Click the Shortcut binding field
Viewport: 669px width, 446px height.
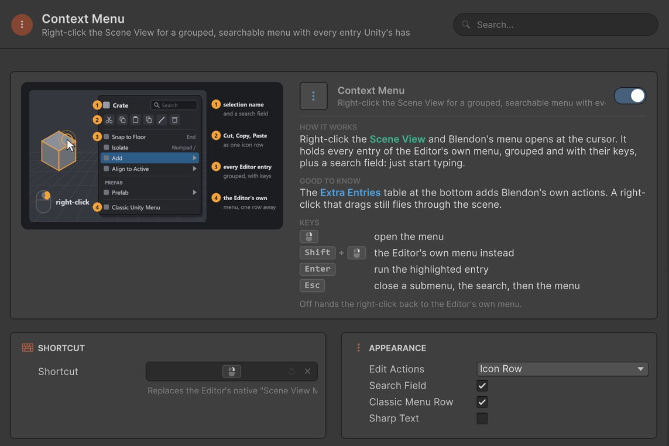tap(232, 371)
